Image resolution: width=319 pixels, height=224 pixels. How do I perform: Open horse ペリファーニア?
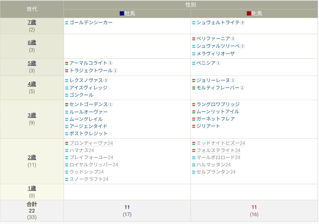213,39
